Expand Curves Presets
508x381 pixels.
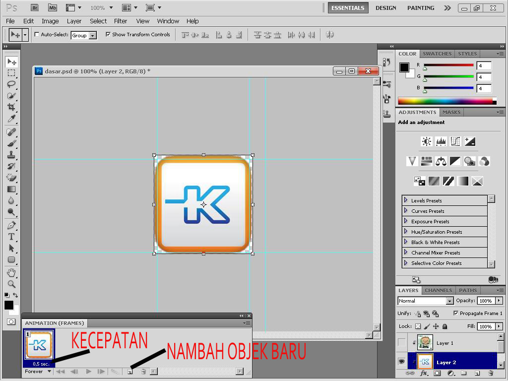click(x=406, y=210)
